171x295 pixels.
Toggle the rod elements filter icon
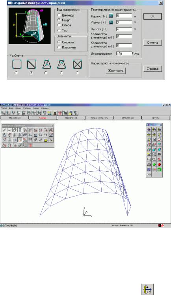point(4,130)
